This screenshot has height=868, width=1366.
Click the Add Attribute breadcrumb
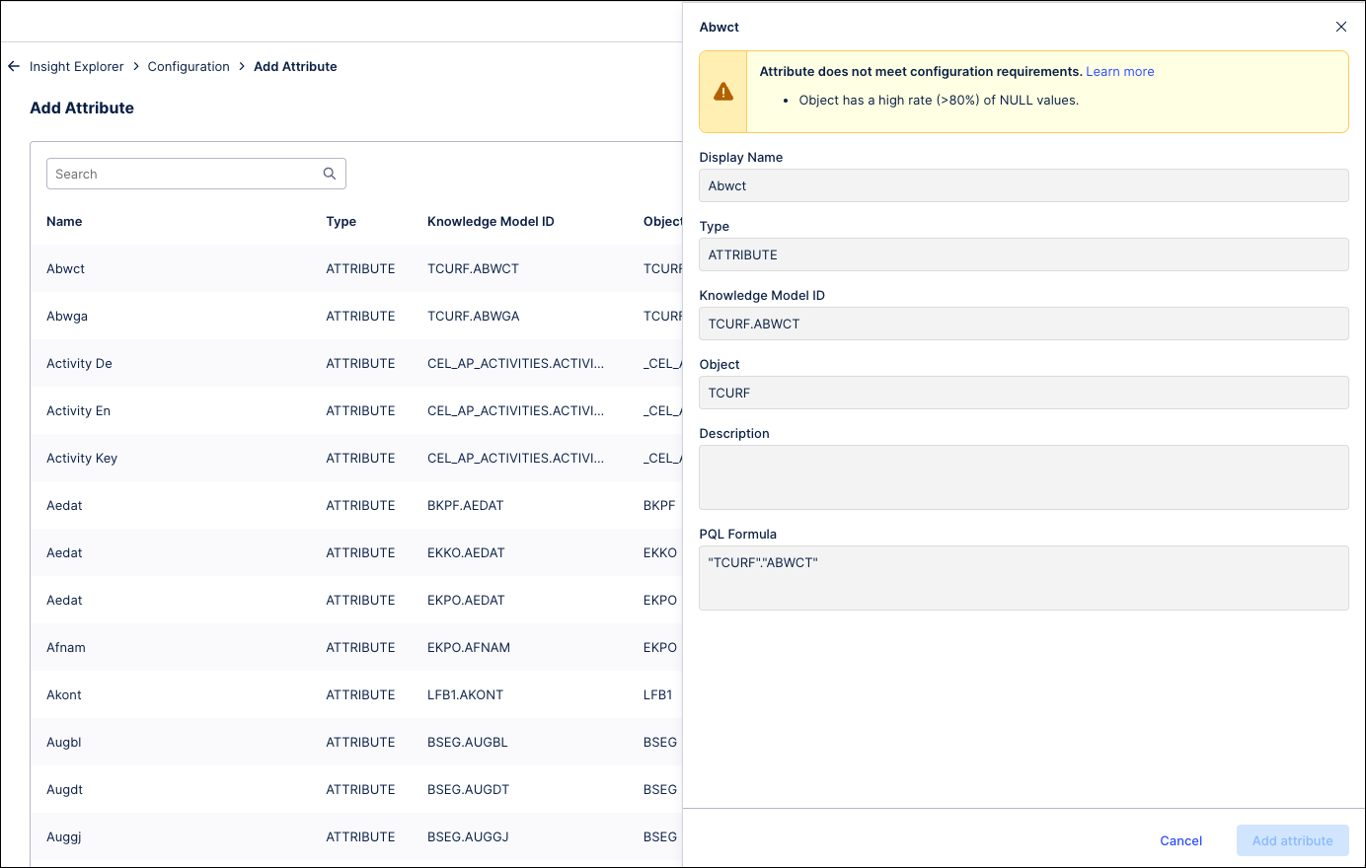point(295,66)
